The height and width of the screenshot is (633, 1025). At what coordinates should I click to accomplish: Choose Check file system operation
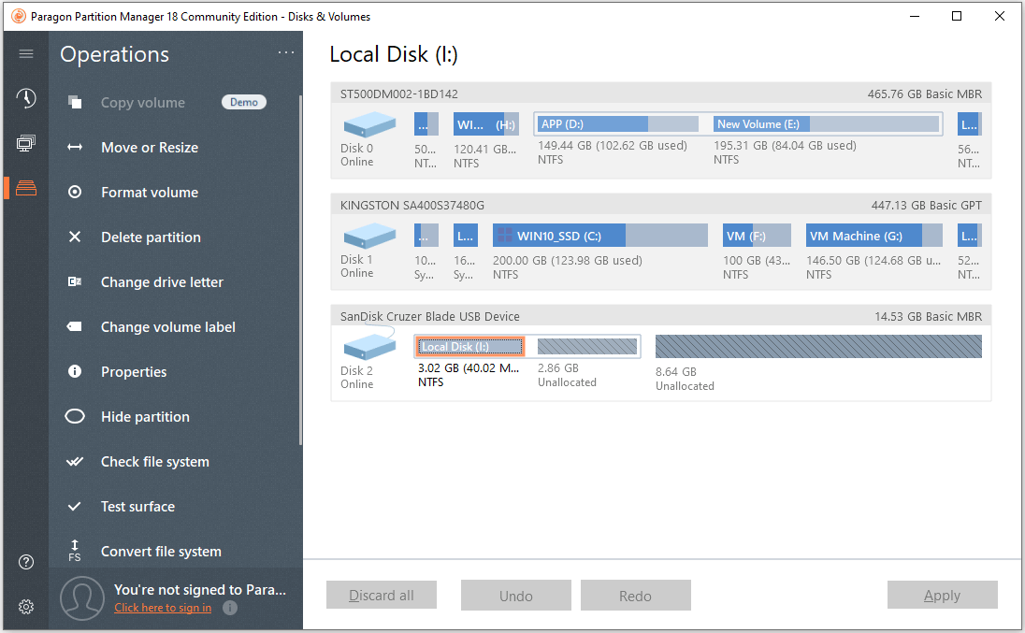tap(155, 462)
